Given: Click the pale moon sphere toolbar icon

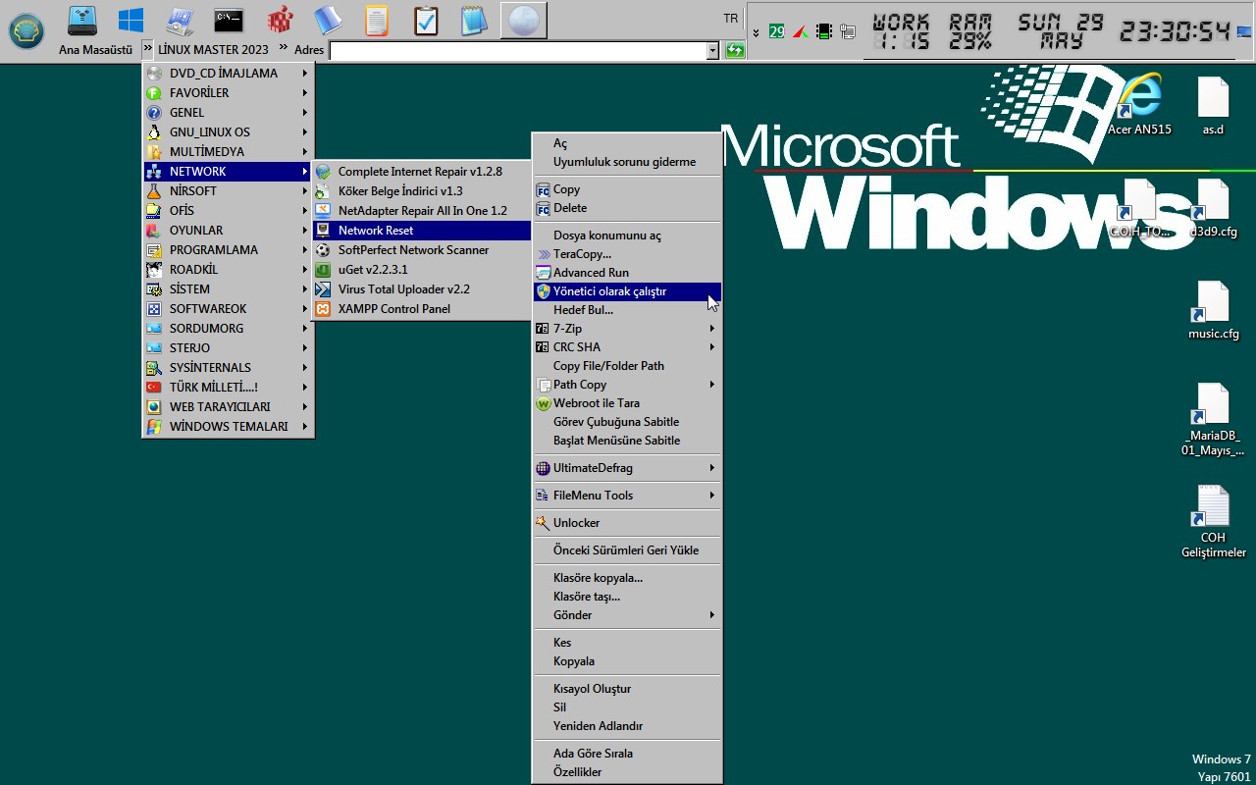Looking at the screenshot, I should 523,20.
